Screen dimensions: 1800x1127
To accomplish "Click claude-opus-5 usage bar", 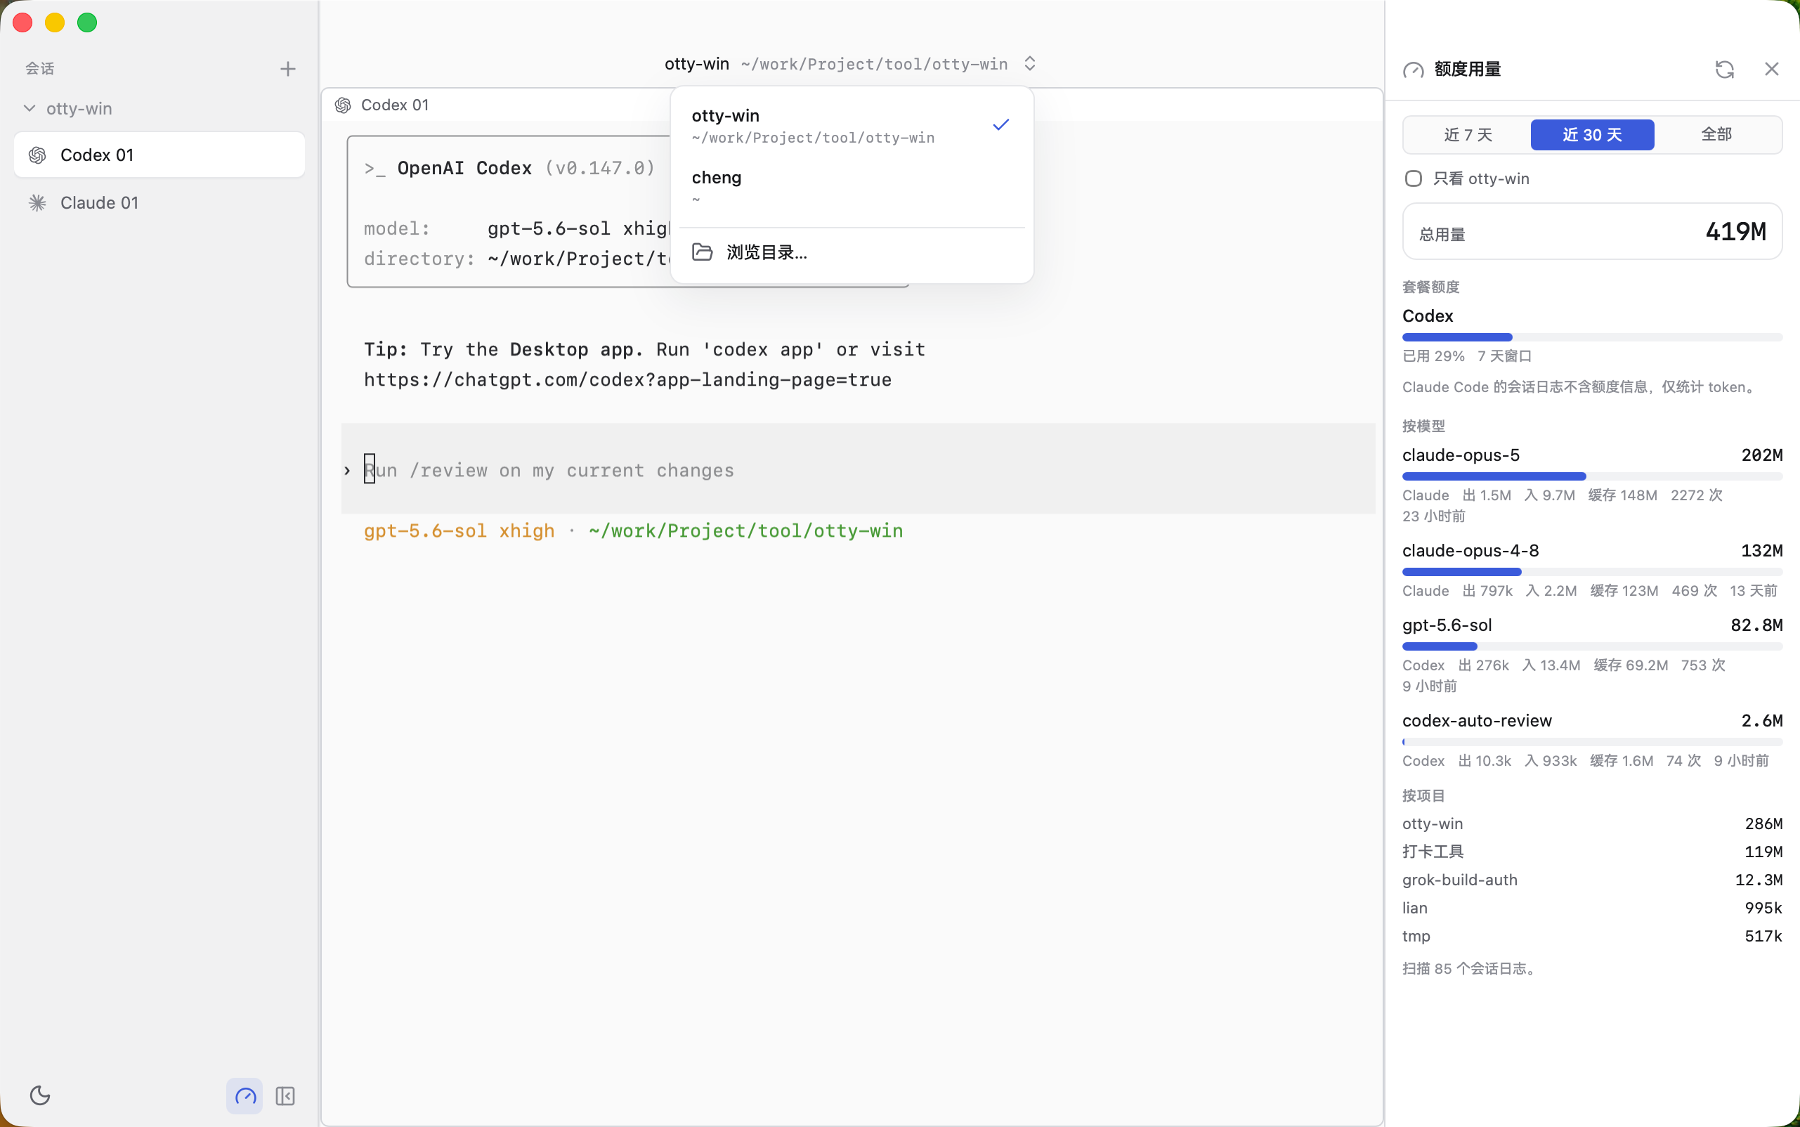I will pyautogui.click(x=1592, y=476).
